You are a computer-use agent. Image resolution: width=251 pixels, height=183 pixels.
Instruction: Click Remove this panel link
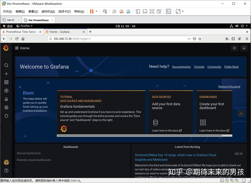coord(229,86)
